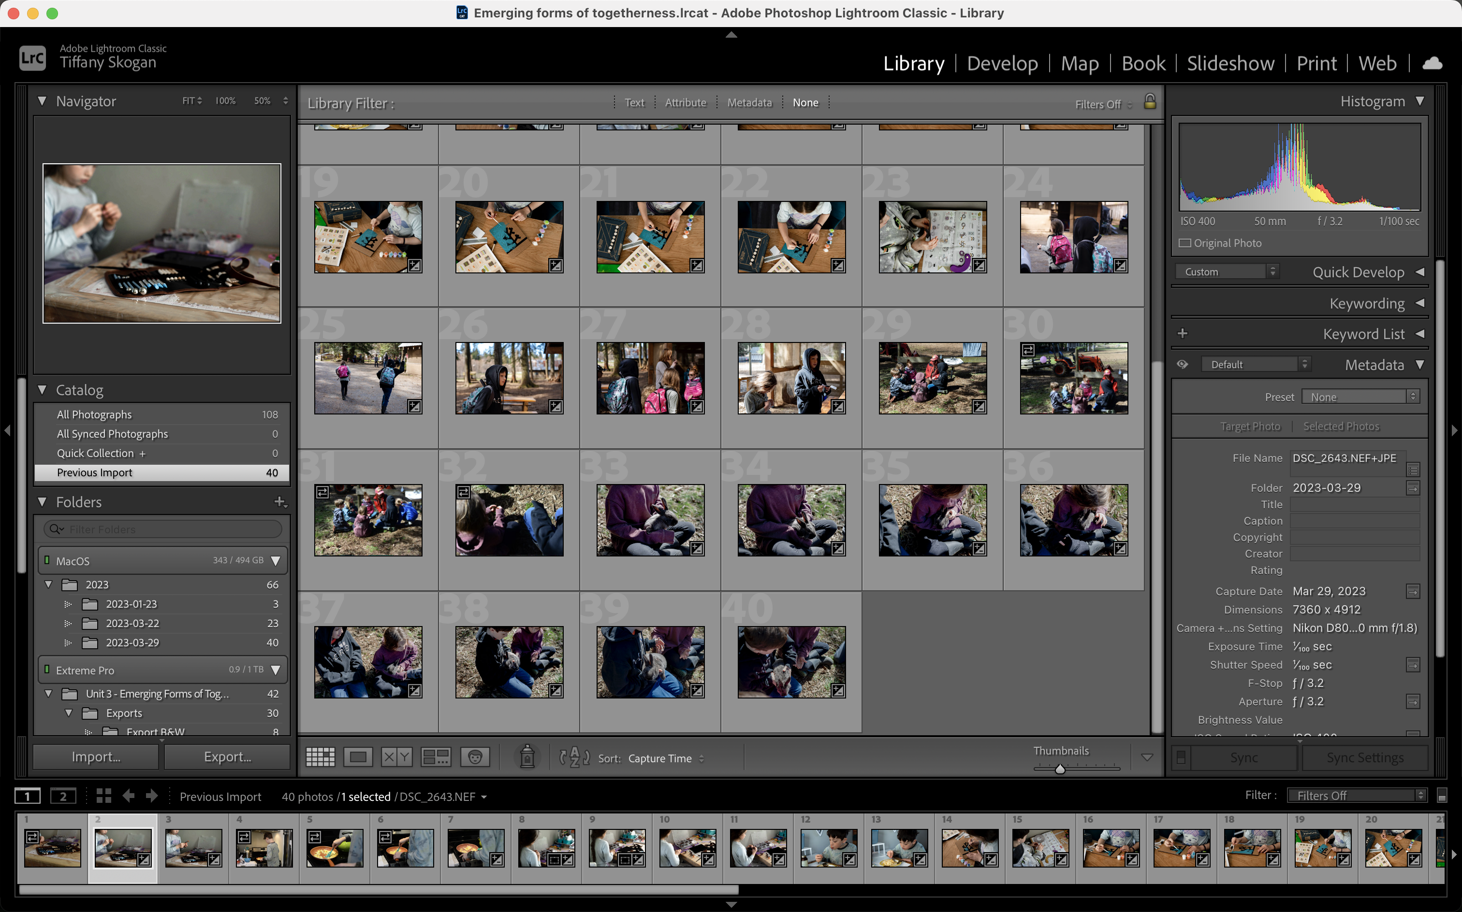Collapse the Folders panel

[x=42, y=502]
